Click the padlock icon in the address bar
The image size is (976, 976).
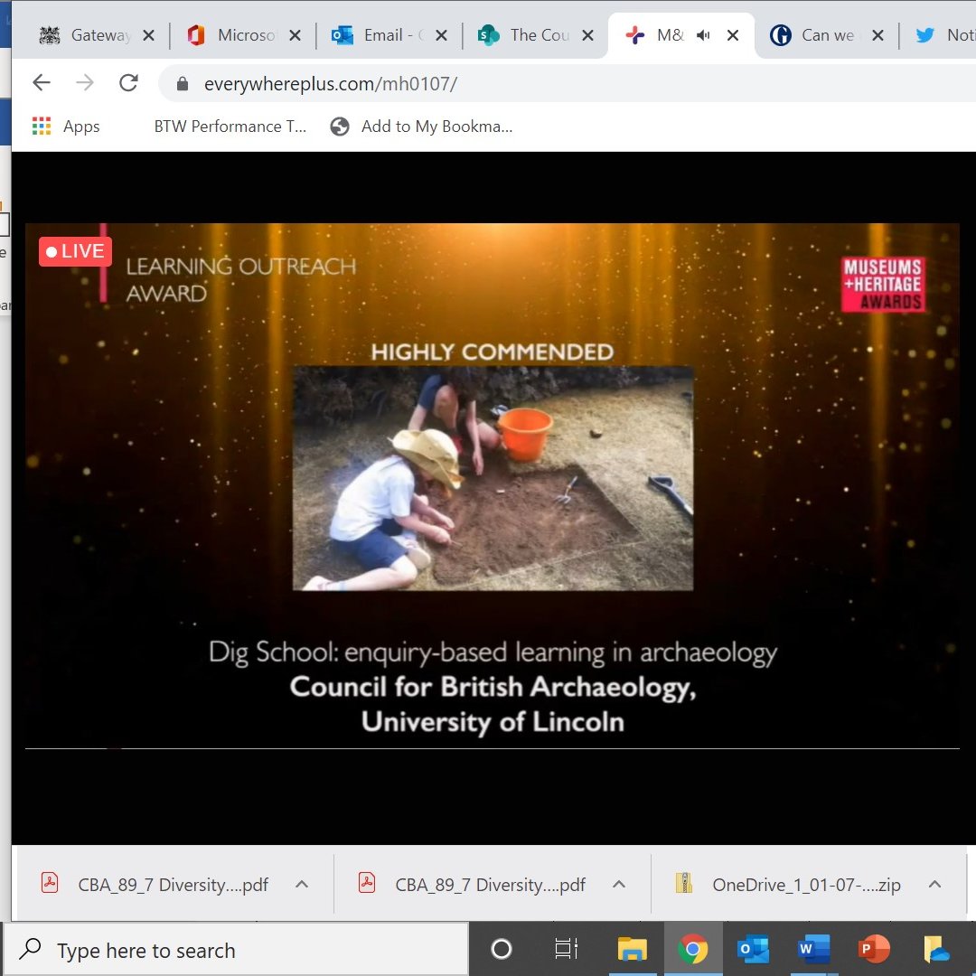tap(183, 82)
